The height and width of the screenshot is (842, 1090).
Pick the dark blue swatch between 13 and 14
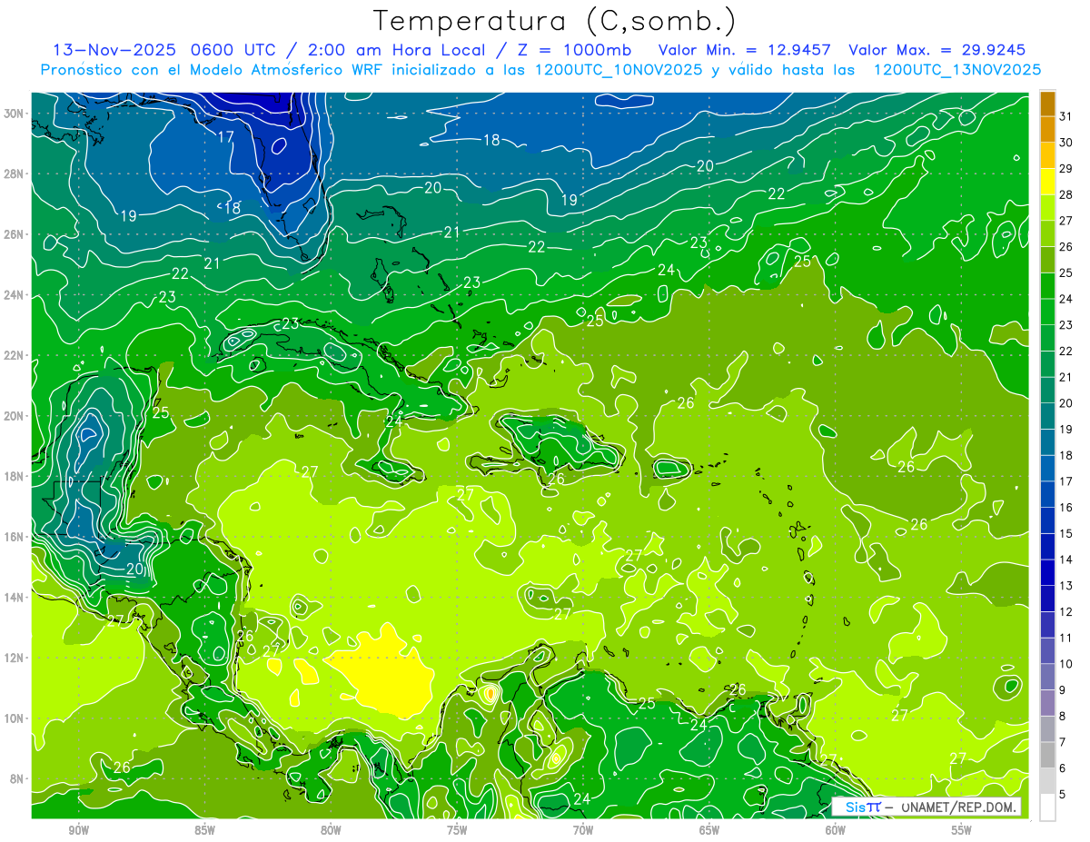tap(1048, 573)
